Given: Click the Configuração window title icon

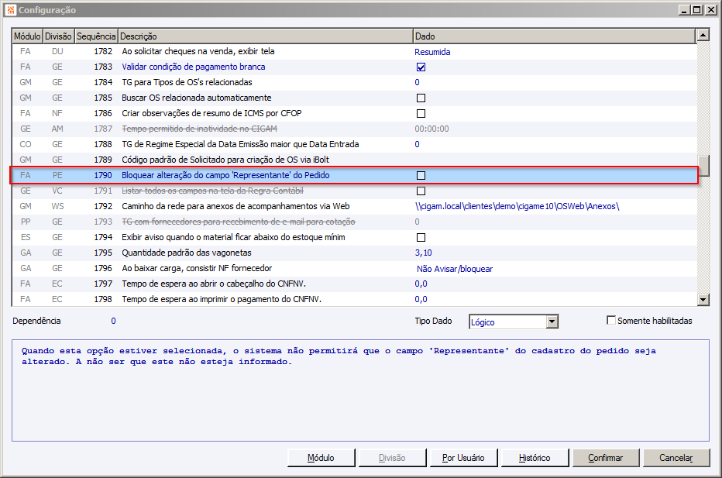Looking at the screenshot, I should pyautogui.click(x=10, y=9).
